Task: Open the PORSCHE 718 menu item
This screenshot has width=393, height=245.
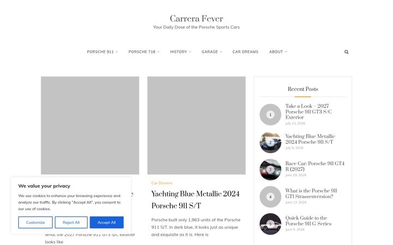Action: point(142,52)
